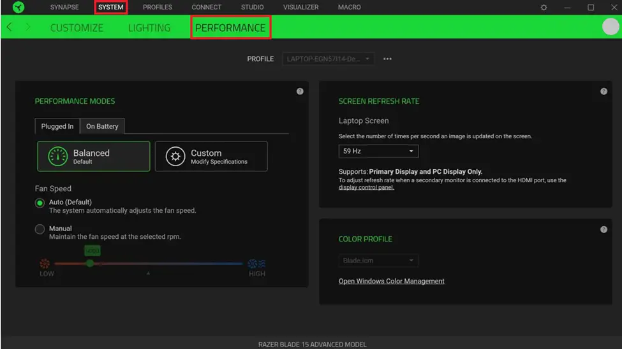Minimize the Synapse window

(567, 8)
